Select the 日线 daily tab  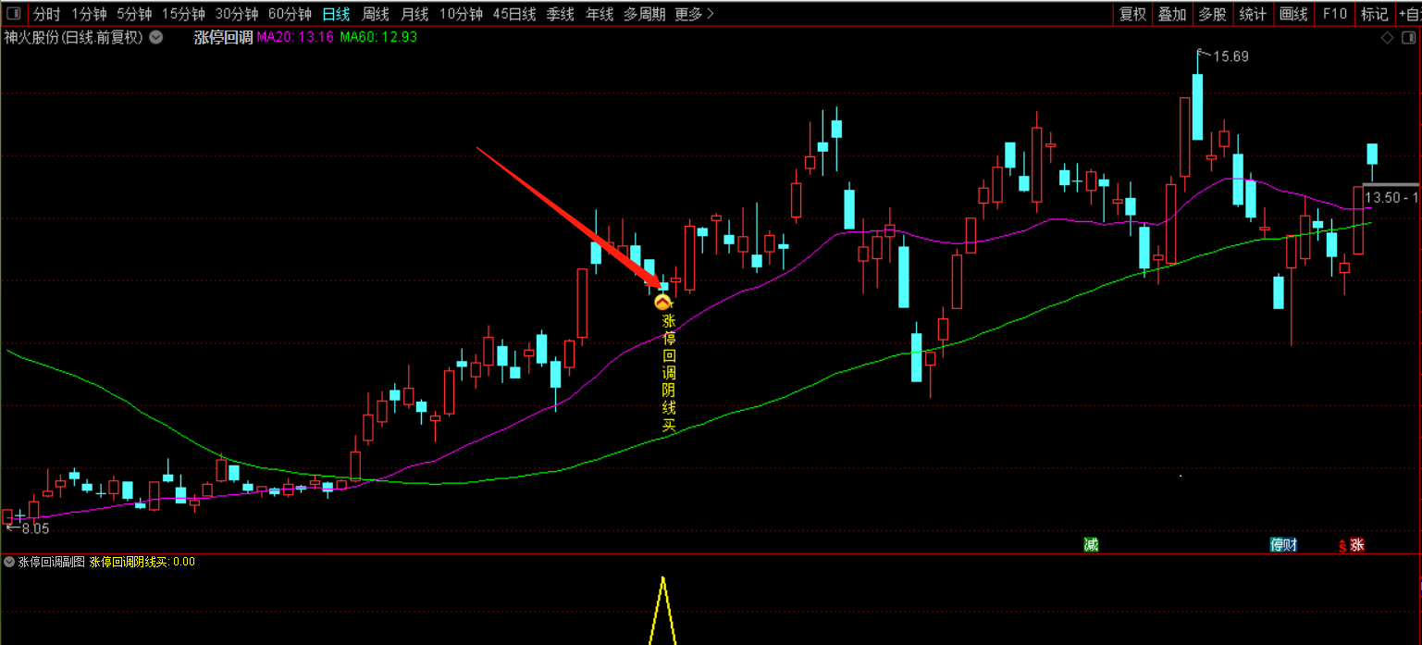(x=337, y=14)
